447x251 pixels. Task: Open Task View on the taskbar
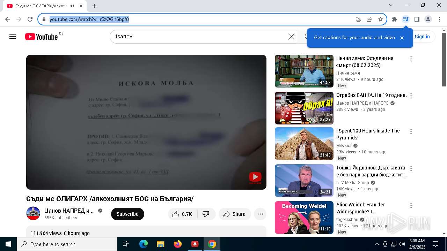click(x=126, y=244)
